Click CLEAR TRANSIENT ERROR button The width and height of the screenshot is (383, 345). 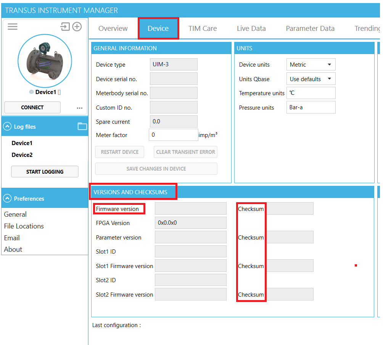(185, 152)
